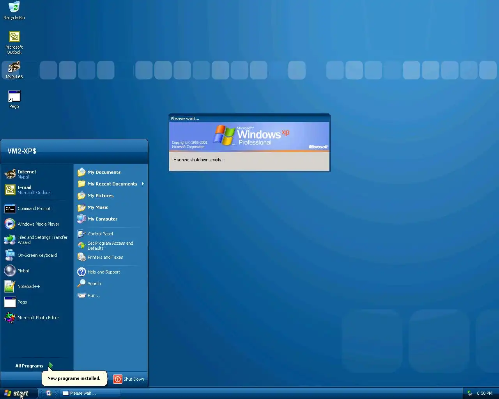This screenshot has width=499, height=399.
Task: Launch Pinball from Start menu
Action: click(37, 271)
